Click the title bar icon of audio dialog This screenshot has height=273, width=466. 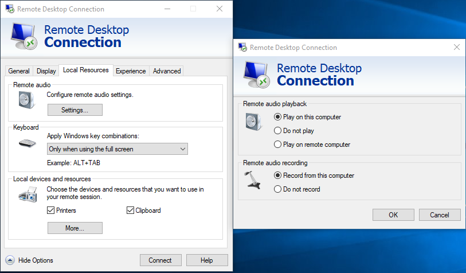pos(242,47)
